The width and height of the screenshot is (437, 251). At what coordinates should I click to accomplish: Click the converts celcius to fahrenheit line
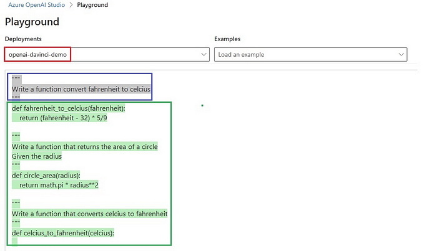tap(89, 214)
